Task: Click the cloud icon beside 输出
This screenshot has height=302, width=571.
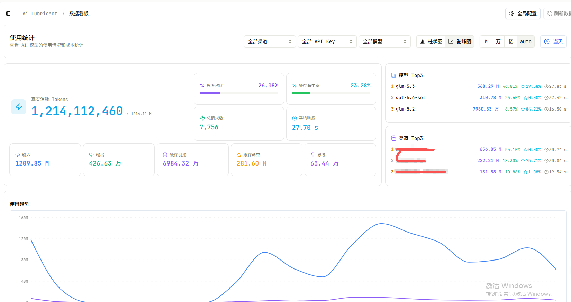Action: [91, 155]
